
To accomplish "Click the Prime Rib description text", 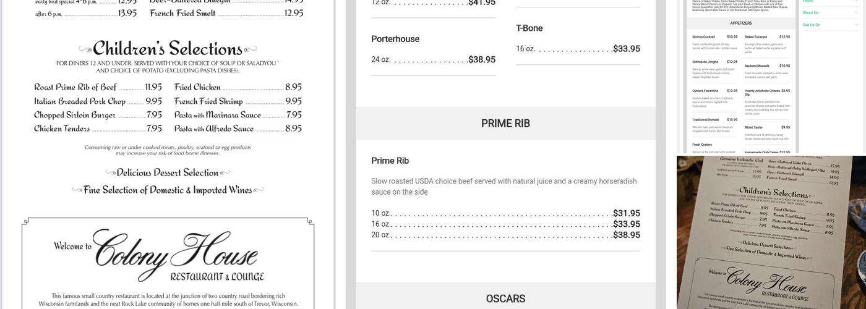I will pos(504,186).
